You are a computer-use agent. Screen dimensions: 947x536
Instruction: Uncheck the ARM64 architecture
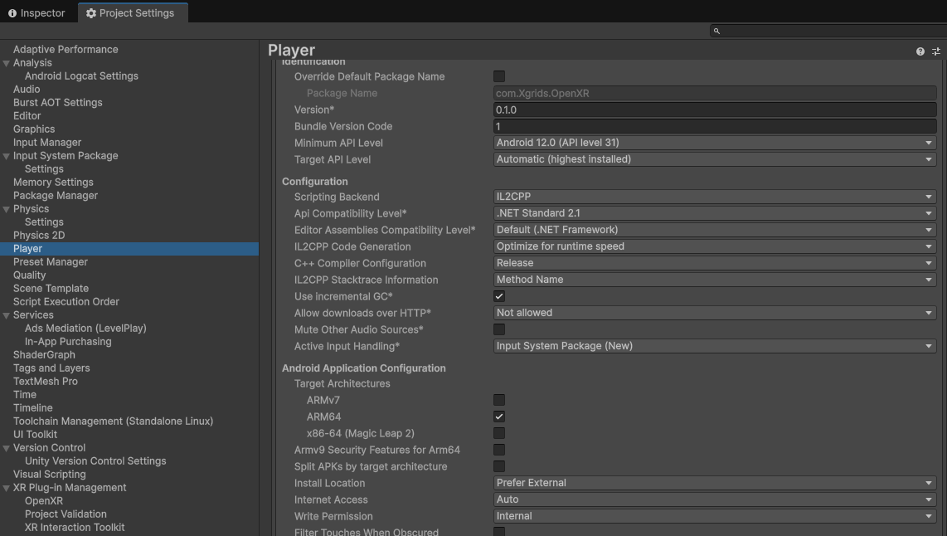coord(499,417)
